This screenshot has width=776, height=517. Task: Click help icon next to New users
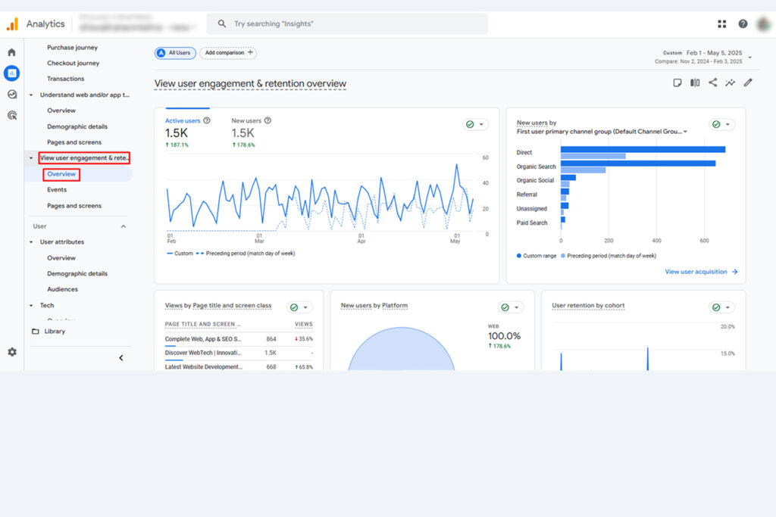(x=268, y=120)
